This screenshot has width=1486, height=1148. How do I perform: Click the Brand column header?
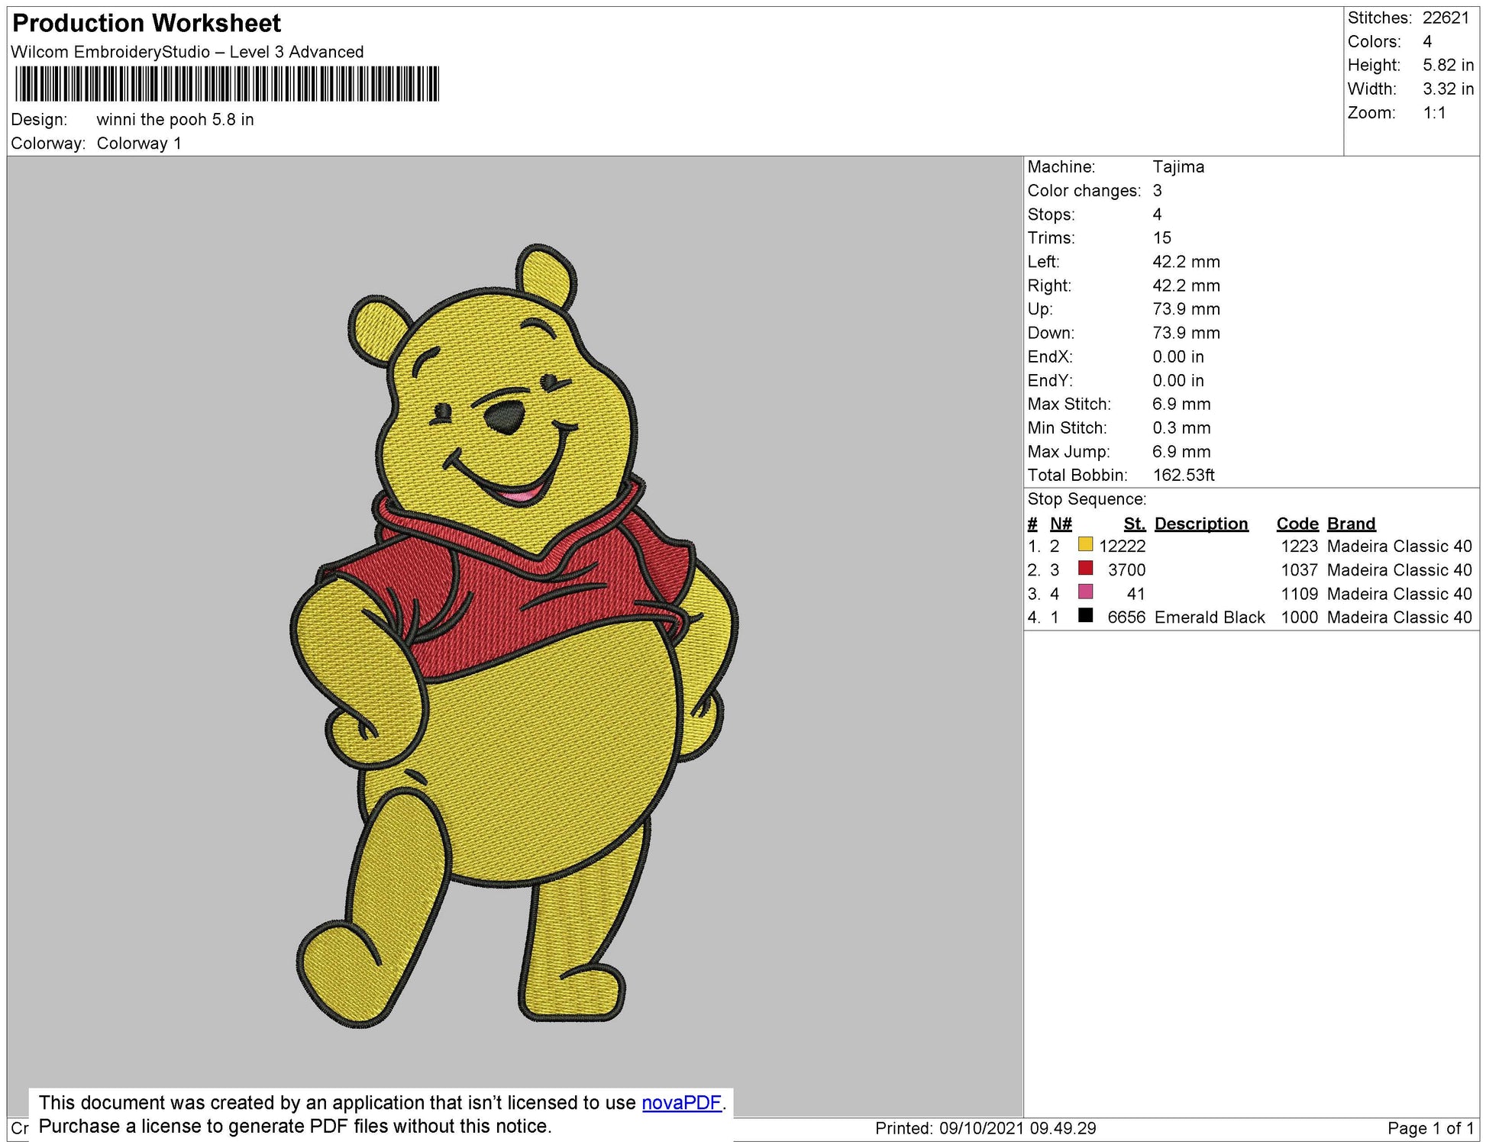pyautogui.click(x=1352, y=524)
